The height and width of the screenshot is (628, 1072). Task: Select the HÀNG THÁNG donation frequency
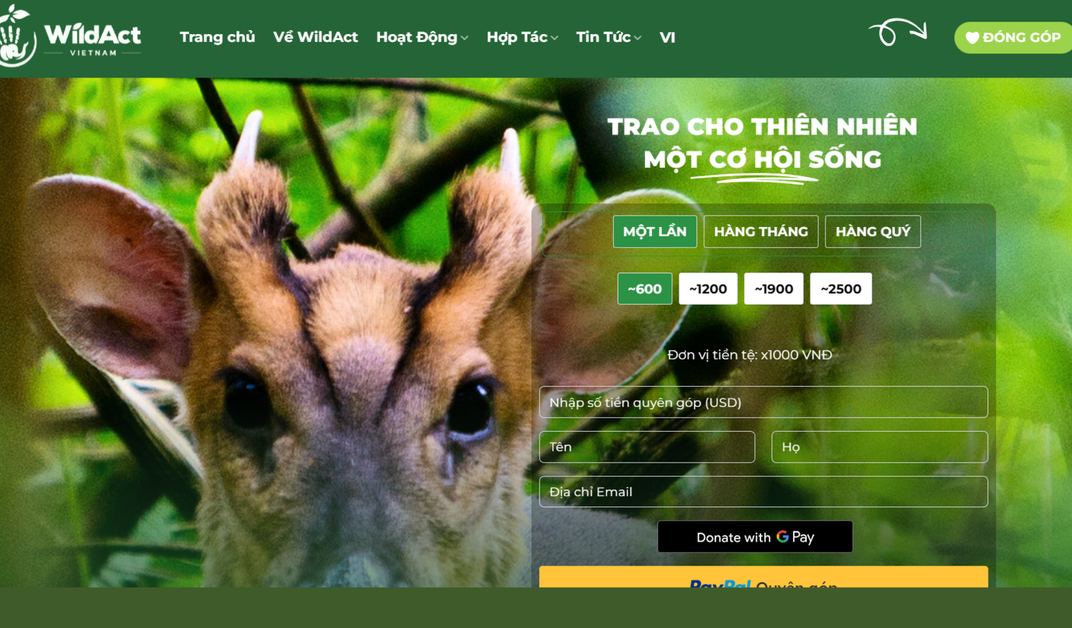760,232
